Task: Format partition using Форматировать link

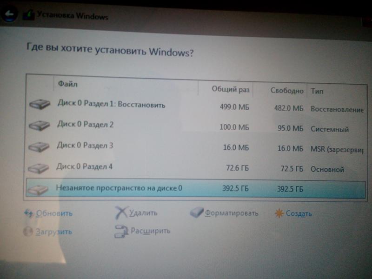Action: pyautogui.click(x=232, y=213)
